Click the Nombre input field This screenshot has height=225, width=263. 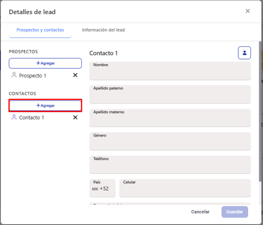point(170,71)
